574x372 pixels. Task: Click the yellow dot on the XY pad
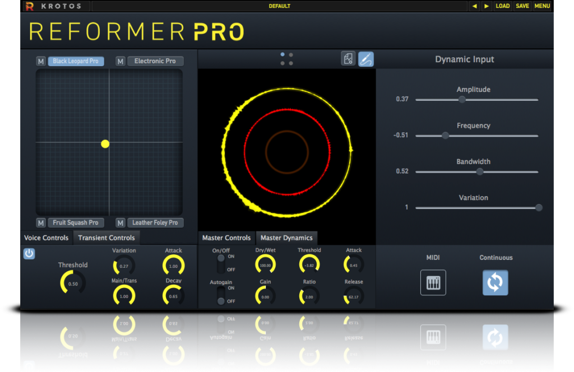[105, 144]
